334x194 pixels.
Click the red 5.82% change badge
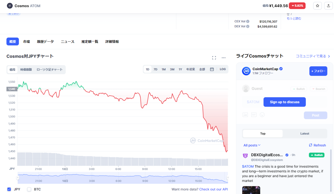click(297, 6)
